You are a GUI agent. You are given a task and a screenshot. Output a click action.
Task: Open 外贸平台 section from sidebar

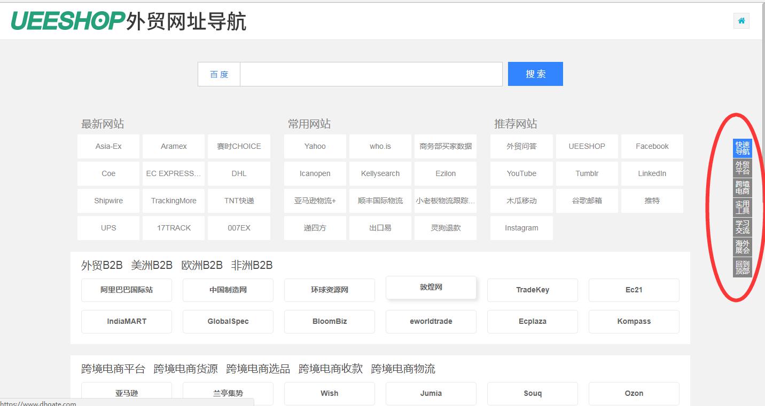742,167
